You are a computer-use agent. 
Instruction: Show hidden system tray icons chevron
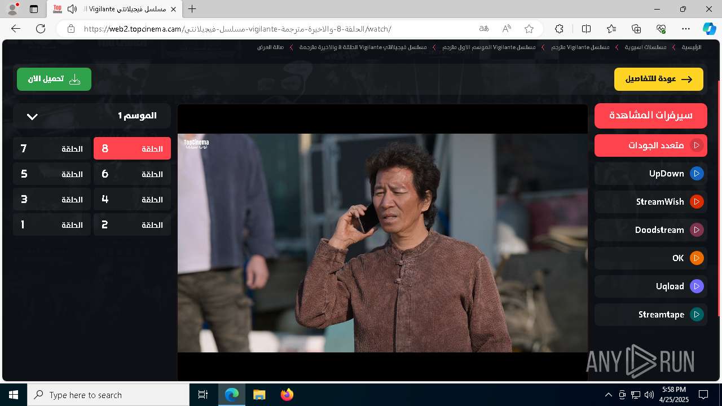point(608,395)
